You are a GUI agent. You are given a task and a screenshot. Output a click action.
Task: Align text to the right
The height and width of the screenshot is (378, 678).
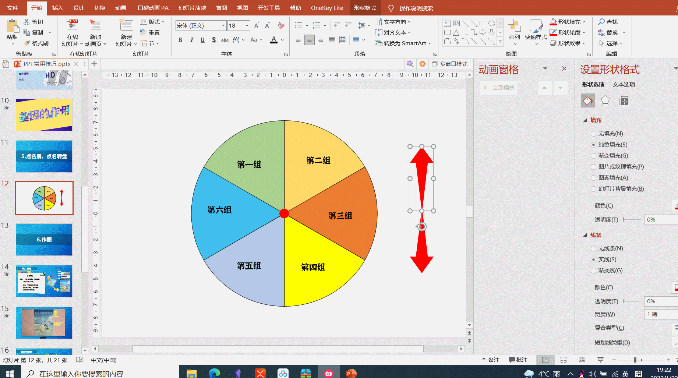pos(321,40)
